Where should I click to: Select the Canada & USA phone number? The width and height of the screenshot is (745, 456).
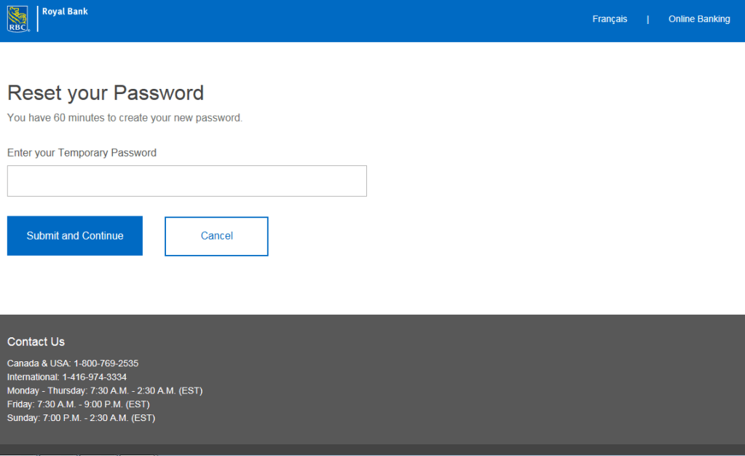pyautogui.click(x=106, y=363)
